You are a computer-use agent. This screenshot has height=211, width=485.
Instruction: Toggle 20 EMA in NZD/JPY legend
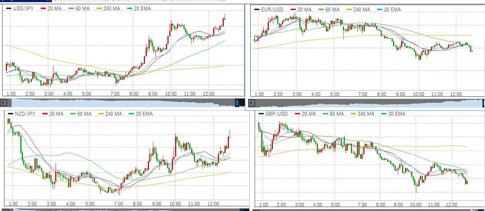coord(141,114)
